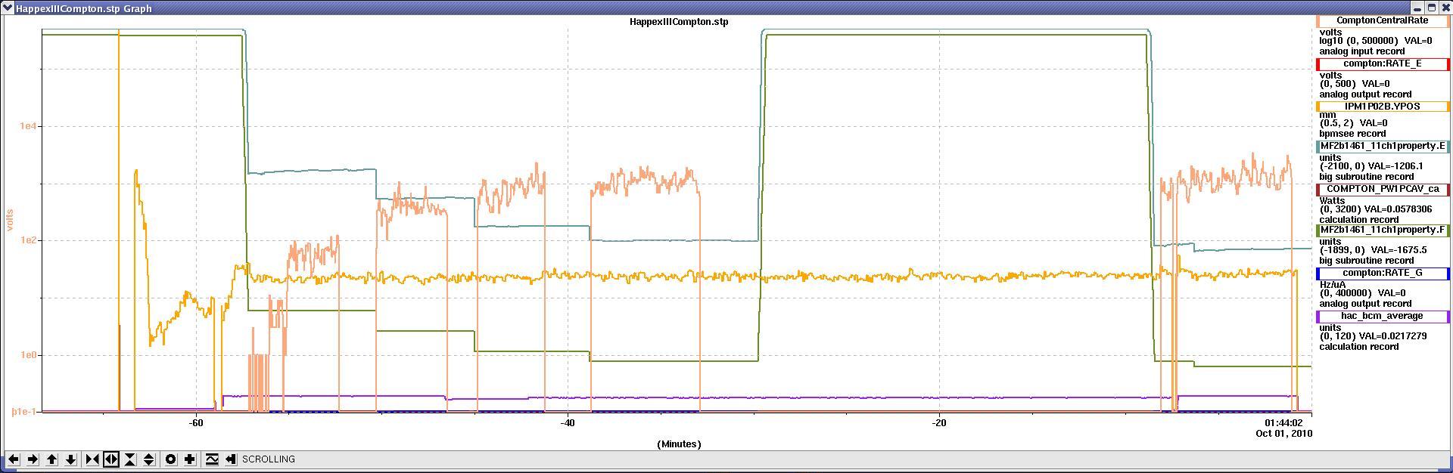This screenshot has height=473, width=1453.
Task: Select the compton:RATE_G legend entry
Action: [x=1383, y=273]
